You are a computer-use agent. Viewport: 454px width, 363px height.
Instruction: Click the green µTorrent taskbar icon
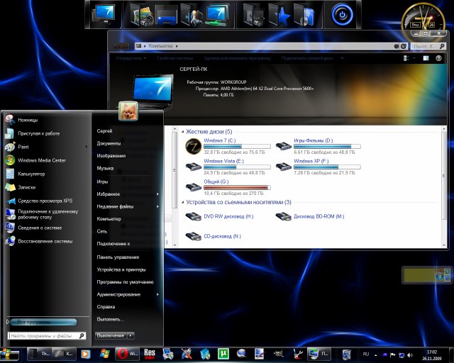point(223,353)
